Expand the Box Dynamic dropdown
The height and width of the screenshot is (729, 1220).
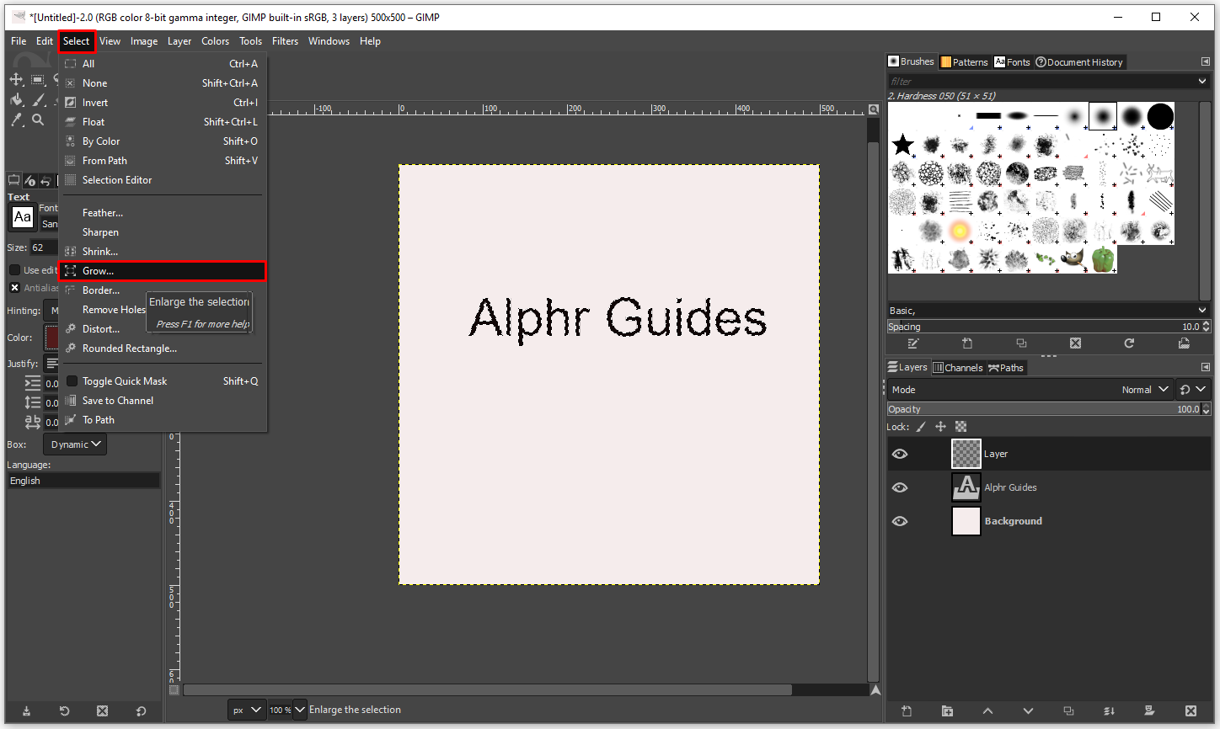[75, 444]
